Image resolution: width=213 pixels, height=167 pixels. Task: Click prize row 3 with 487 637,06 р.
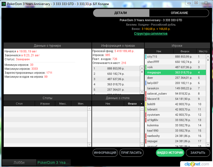[x=116, y=79]
